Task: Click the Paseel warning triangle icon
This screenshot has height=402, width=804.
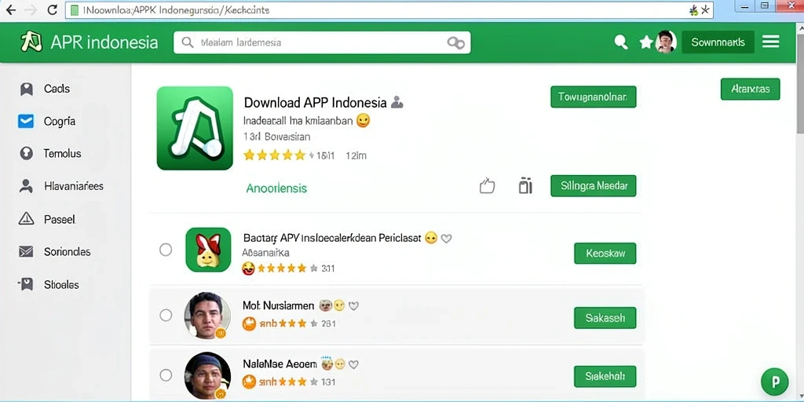Action: click(x=26, y=219)
